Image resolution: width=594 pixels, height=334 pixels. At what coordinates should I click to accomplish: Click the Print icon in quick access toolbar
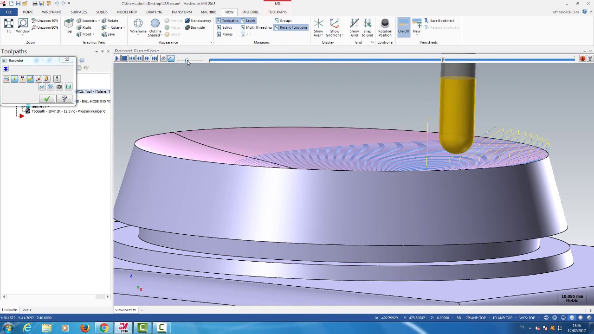click(x=35, y=4)
